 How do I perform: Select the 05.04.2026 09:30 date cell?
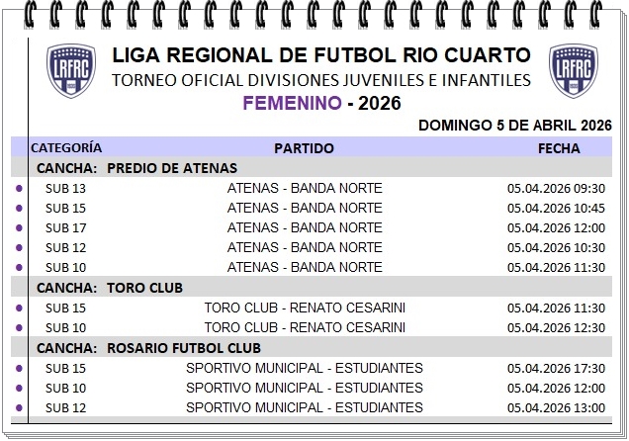(x=556, y=188)
